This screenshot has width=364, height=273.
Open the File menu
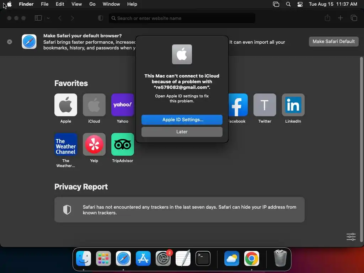pyautogui.click(x=44, y=4)
